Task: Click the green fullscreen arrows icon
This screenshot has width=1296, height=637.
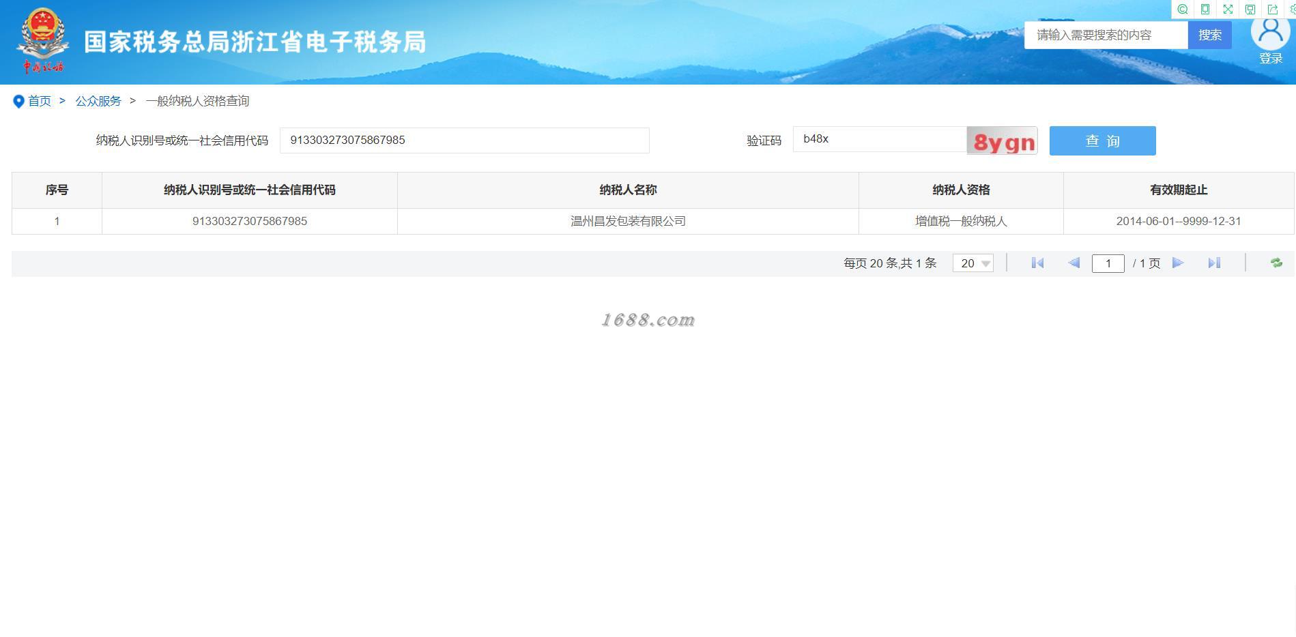Action: click(1228, 10)
